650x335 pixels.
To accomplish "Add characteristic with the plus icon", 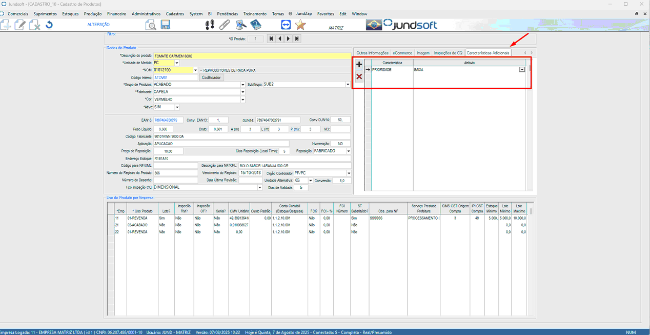I will point(359,65).
